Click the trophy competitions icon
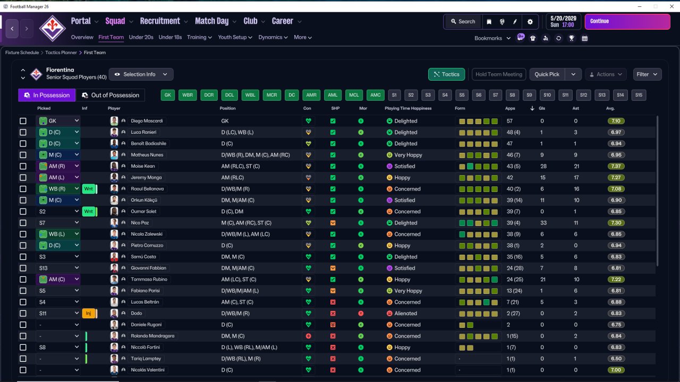This screenshot has width=680, height=382. click(572, 38)
